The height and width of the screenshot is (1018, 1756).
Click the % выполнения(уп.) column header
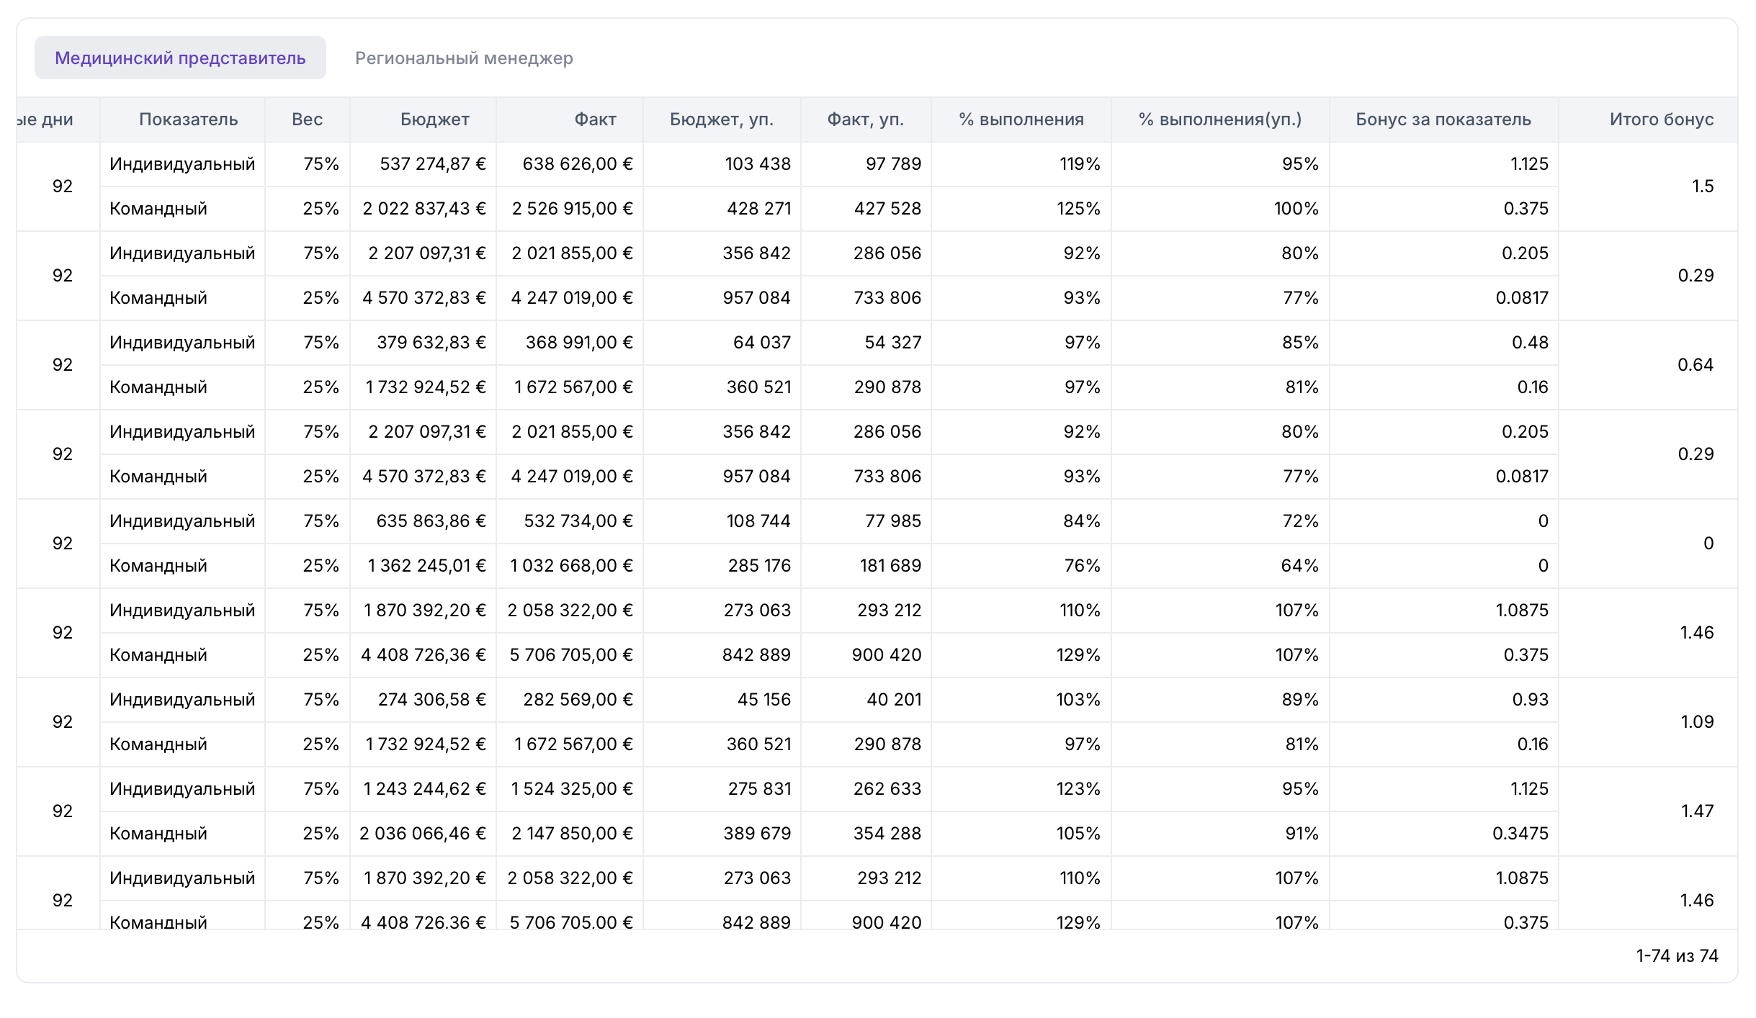(1219, 120)
